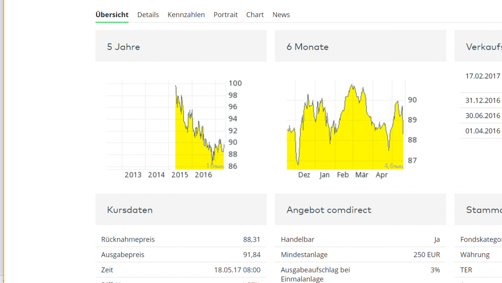Open the 01.04.2016 date entry
Screen dimensions: 502x283
click(483, 131)
